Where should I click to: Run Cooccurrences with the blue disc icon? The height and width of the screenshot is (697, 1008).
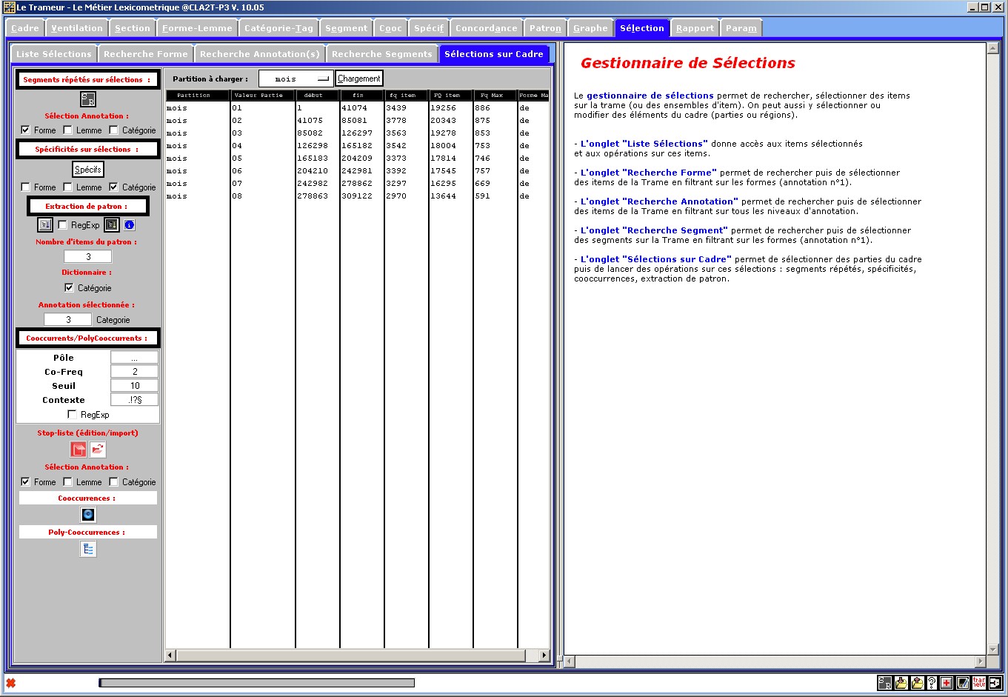[x=88, y=515]
